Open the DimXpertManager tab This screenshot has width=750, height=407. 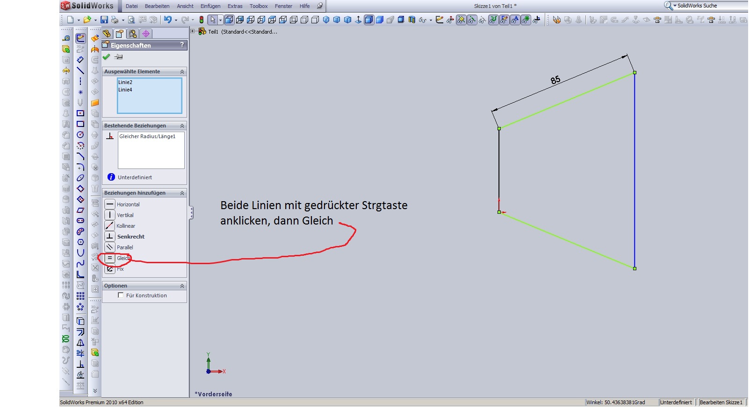pyautogui.click(x=146, y=34)
